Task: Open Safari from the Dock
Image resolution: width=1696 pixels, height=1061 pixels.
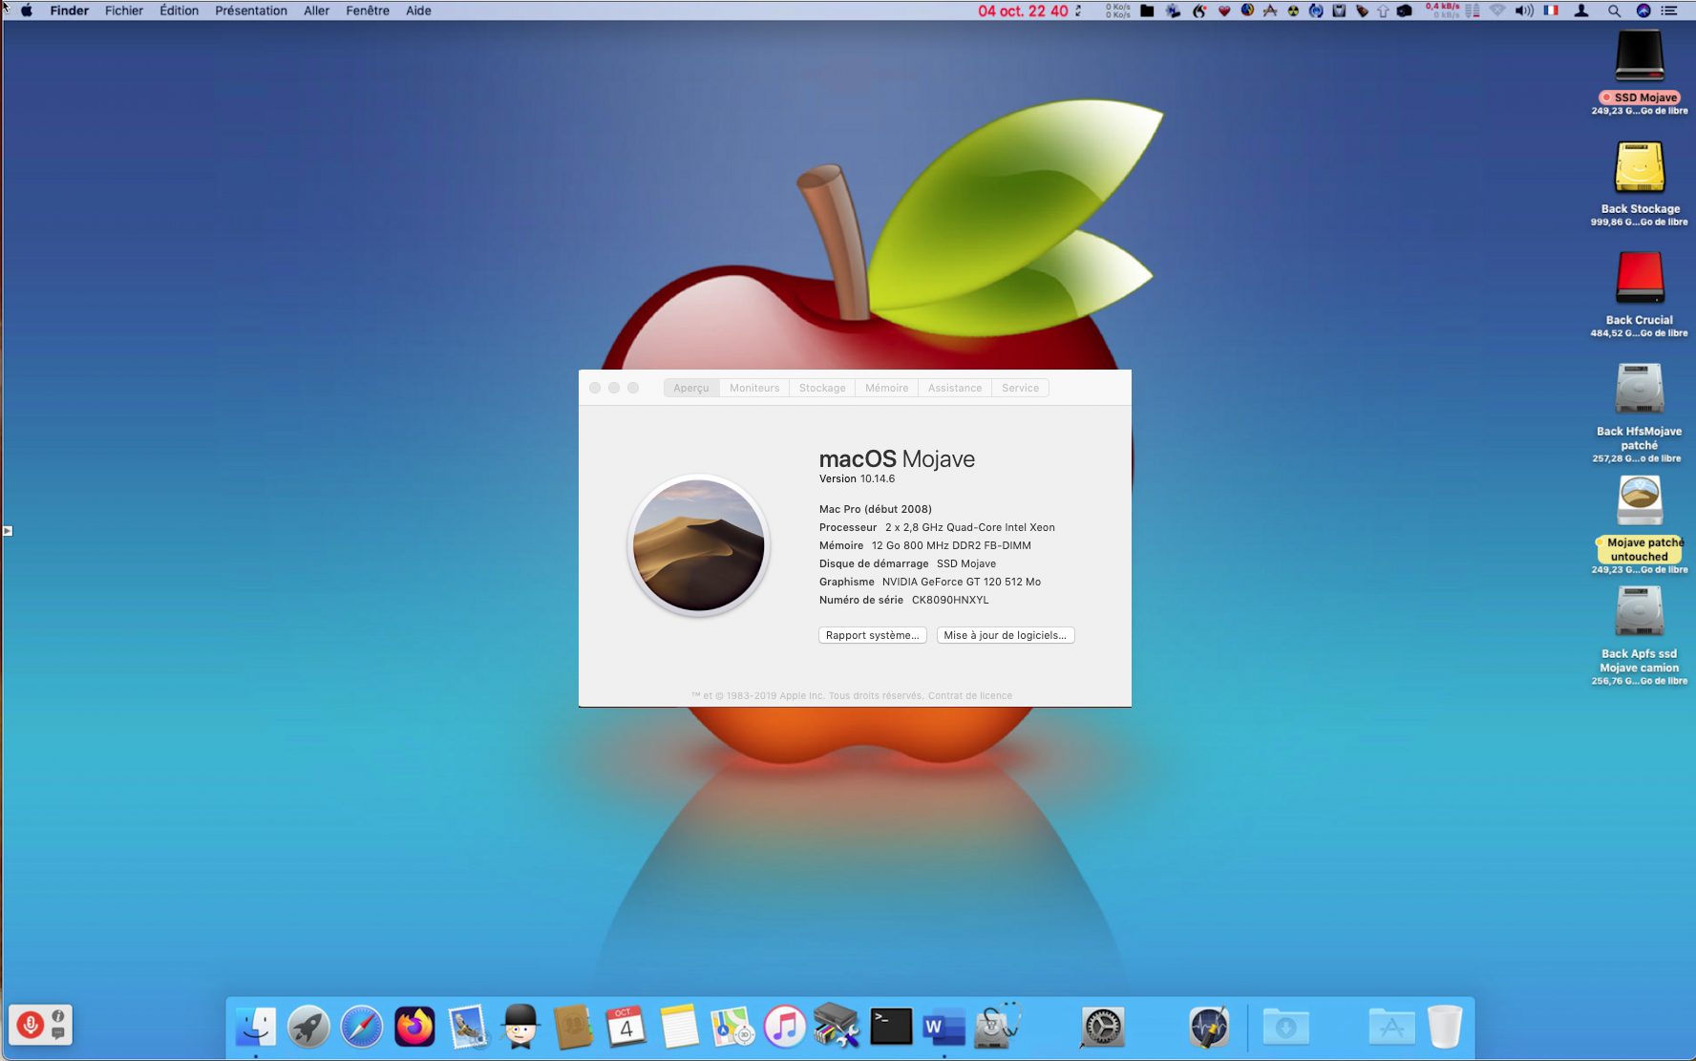Action: point(362,1027)
